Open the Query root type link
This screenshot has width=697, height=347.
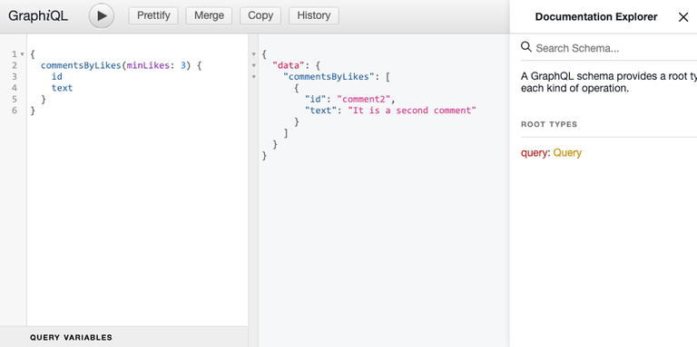click(x=567, y=152)
